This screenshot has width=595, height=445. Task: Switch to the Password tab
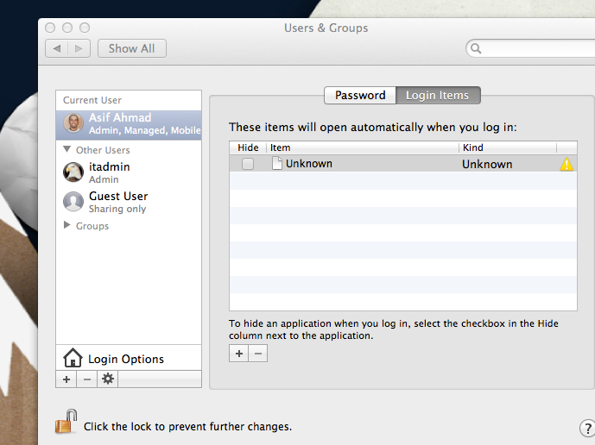tap(360, 95)
